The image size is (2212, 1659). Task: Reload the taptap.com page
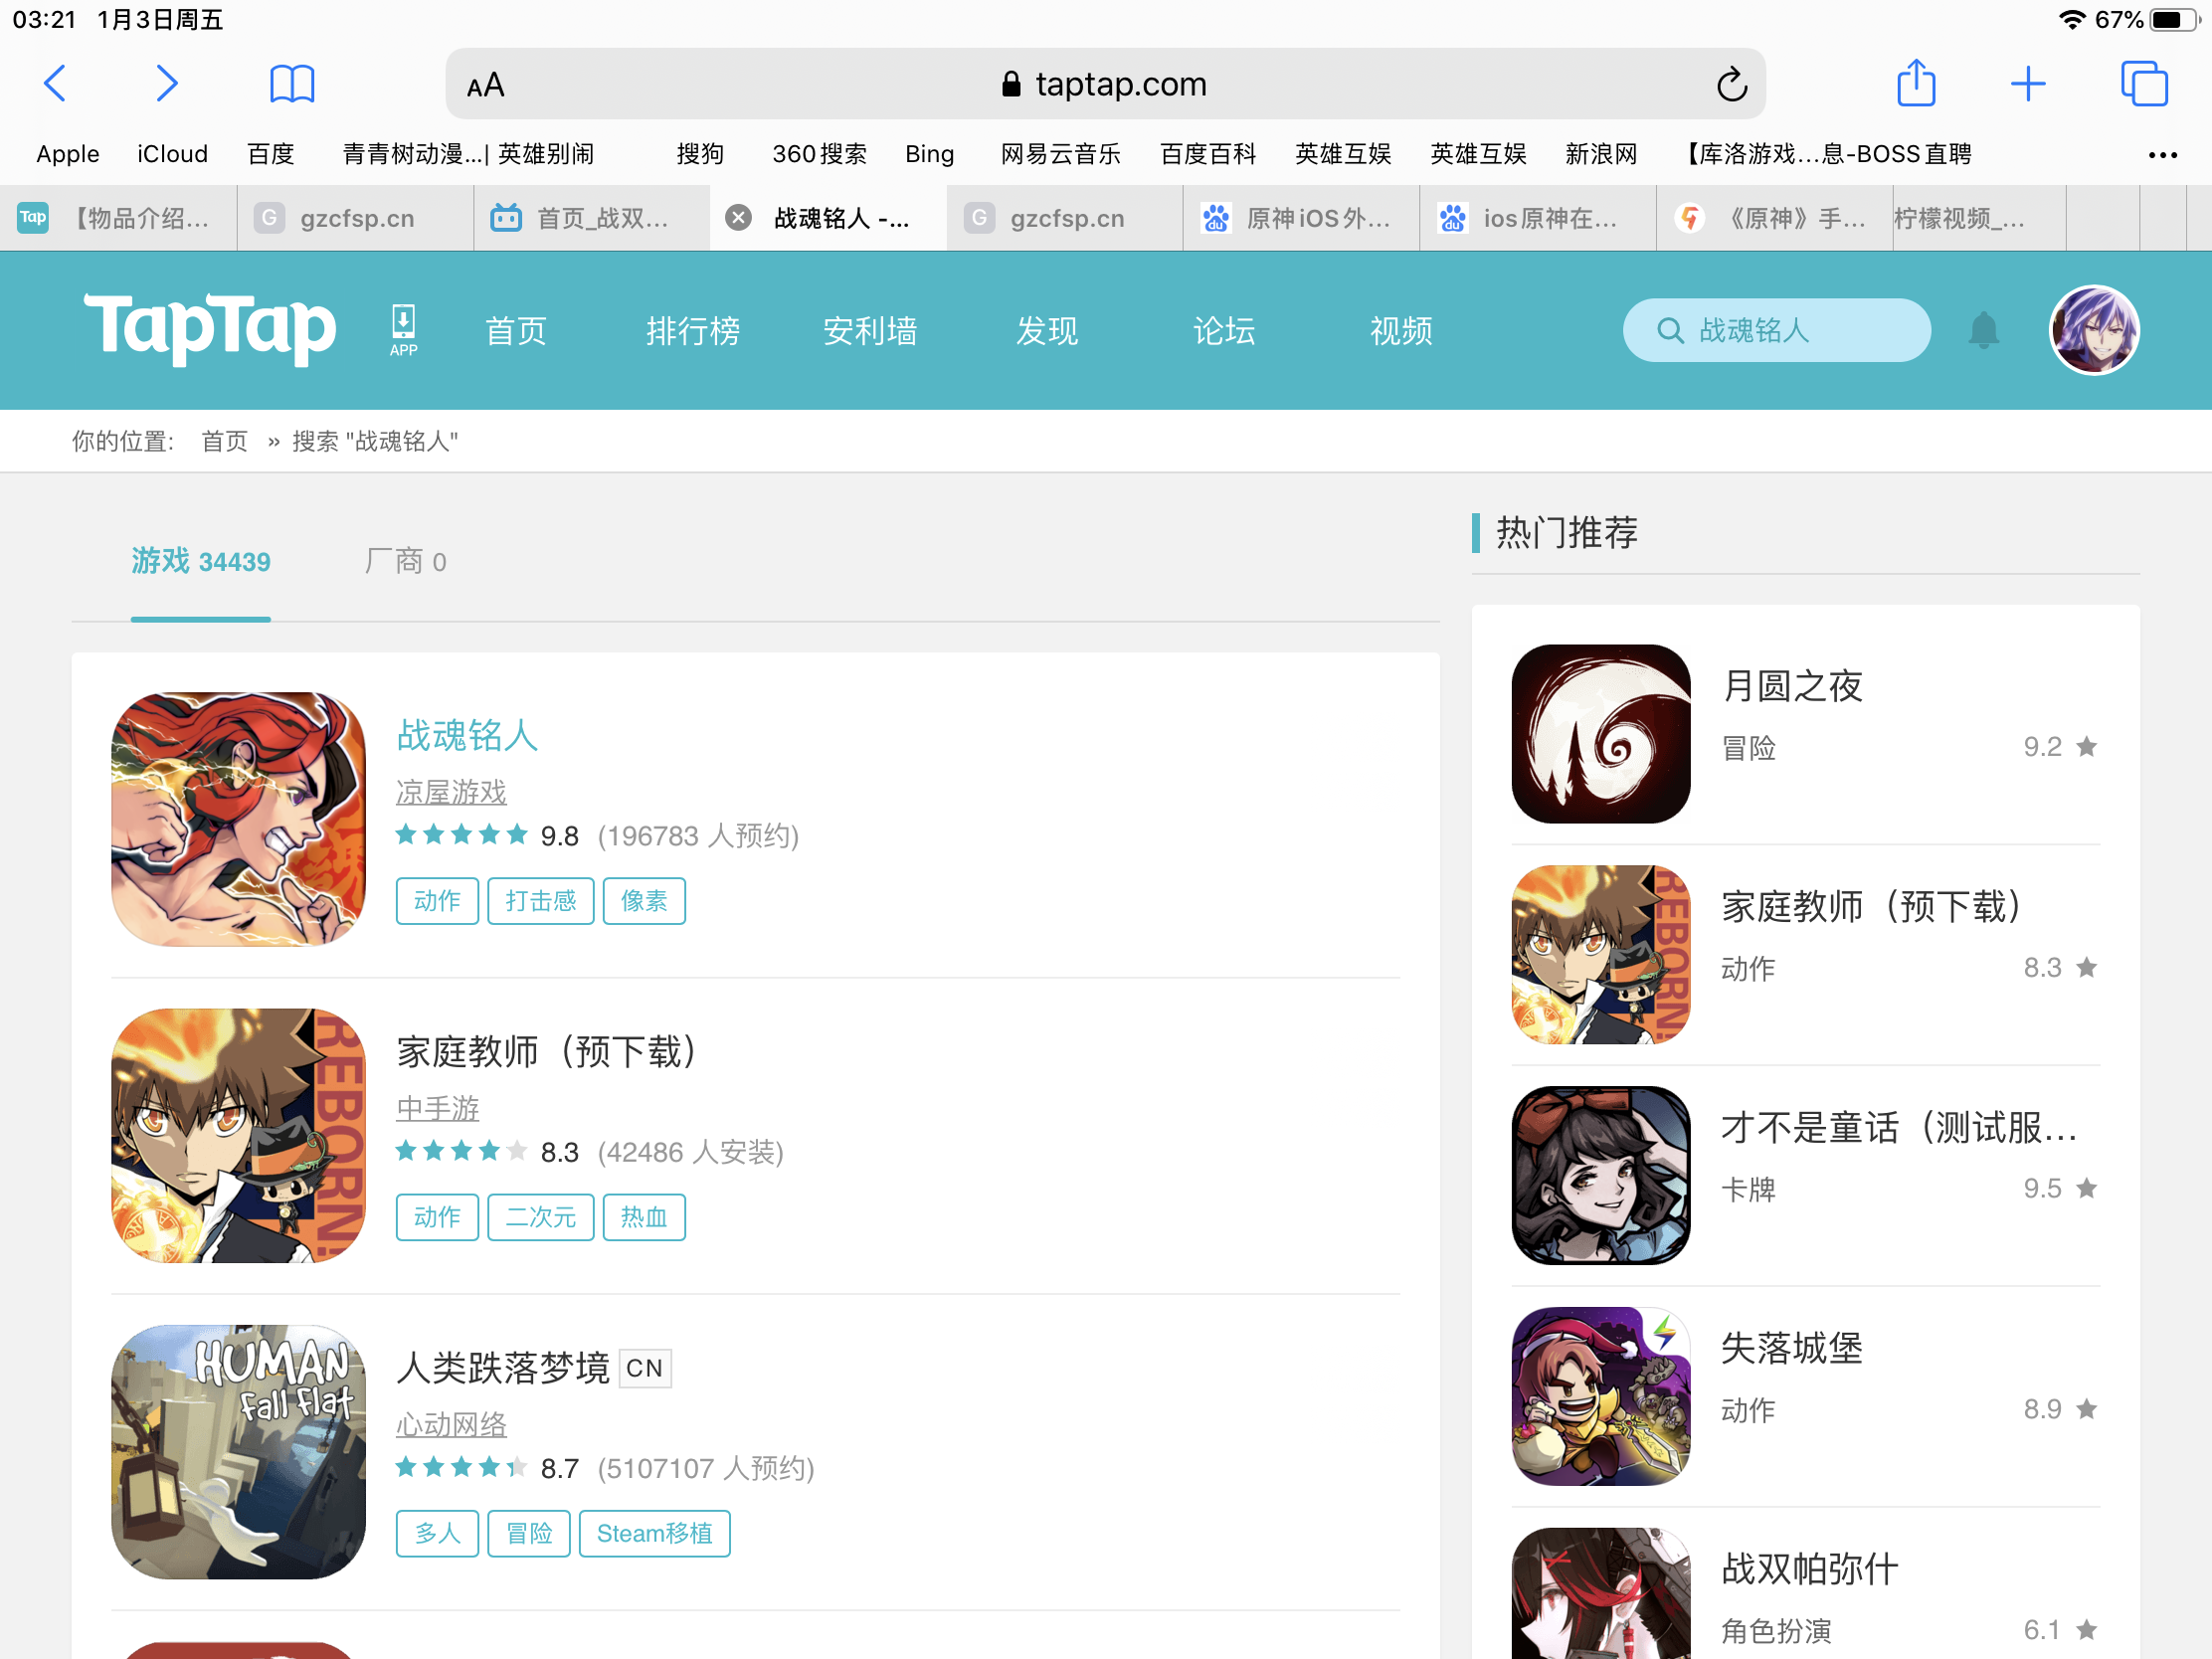pos(1731,85)
